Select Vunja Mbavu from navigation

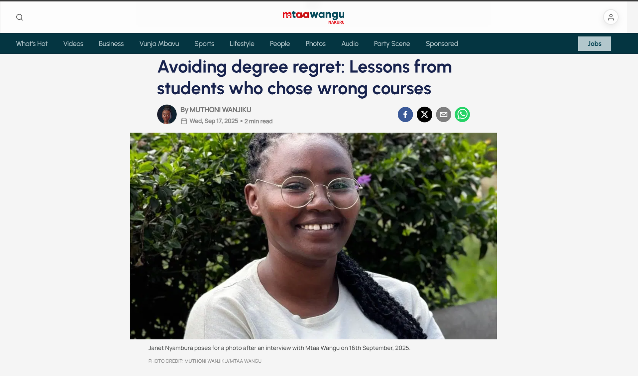pos(159,44)
